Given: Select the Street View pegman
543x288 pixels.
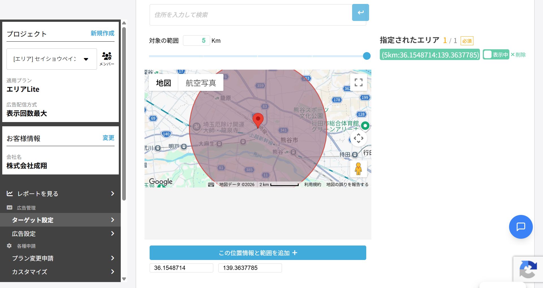Looking at the screenshot, I should point(359,169).
